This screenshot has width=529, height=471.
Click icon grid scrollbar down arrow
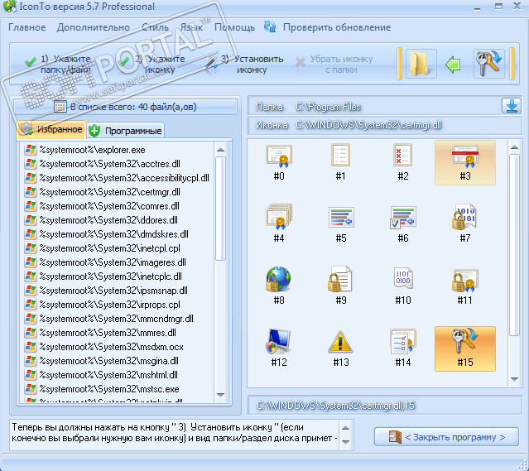click(x=514, y=379)
